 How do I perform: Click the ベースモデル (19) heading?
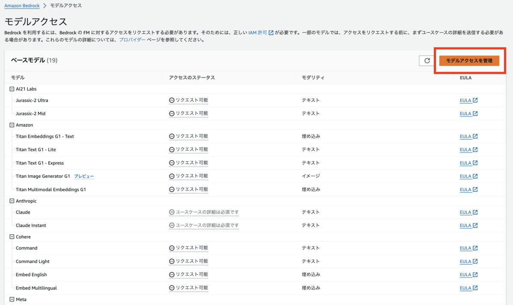click(34, 60)
